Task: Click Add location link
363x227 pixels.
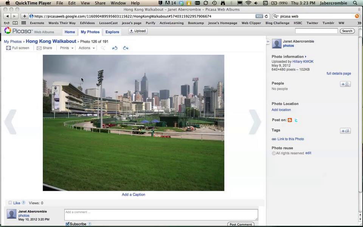Action: pyautogui.click(x=281, y=110)
